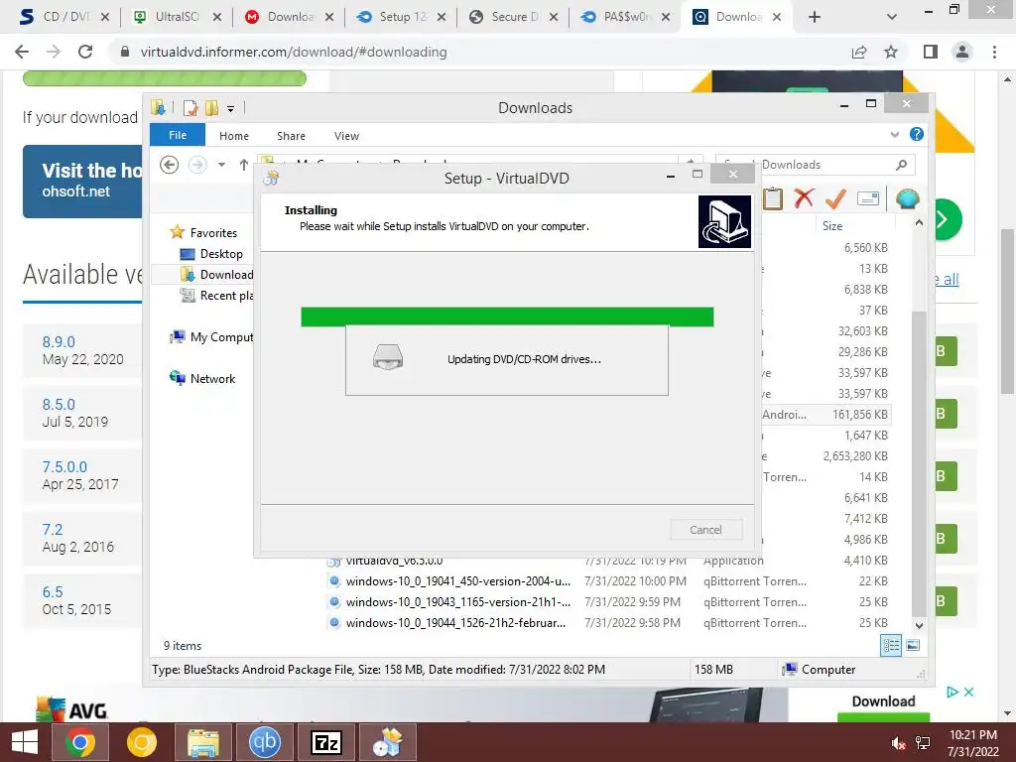Share this page from the address bar
Viewport: 1016px width, 762px height.
pos(859,52)
